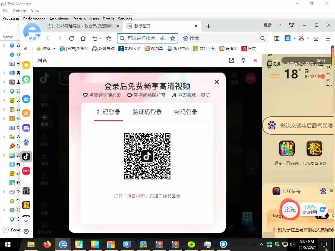Expand the 反馈 dropdown chevron
335x251 pixels.
(279, 25)
